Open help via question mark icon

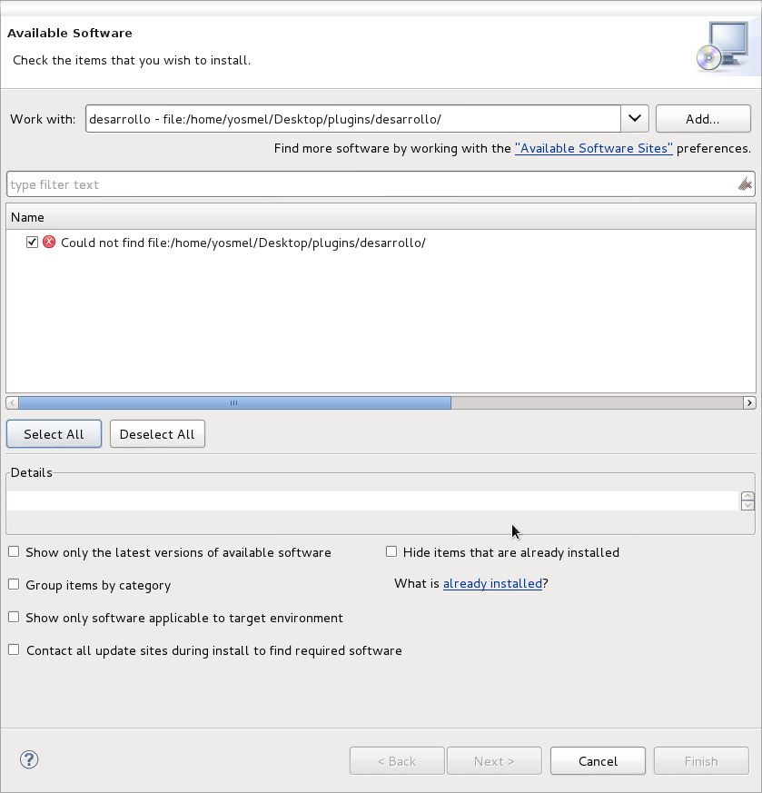(29, 759)
